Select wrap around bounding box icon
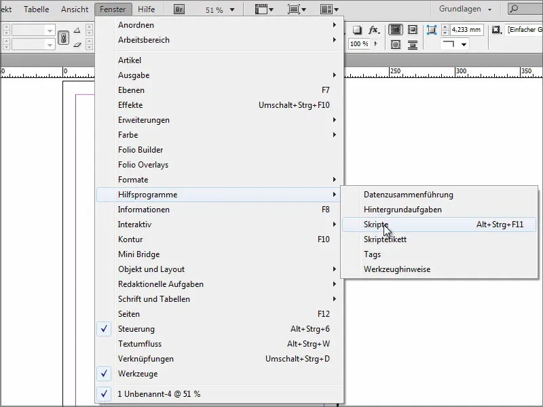Viewport: 543px width, 407px height. pyautogui.click(x=413, y=30)
